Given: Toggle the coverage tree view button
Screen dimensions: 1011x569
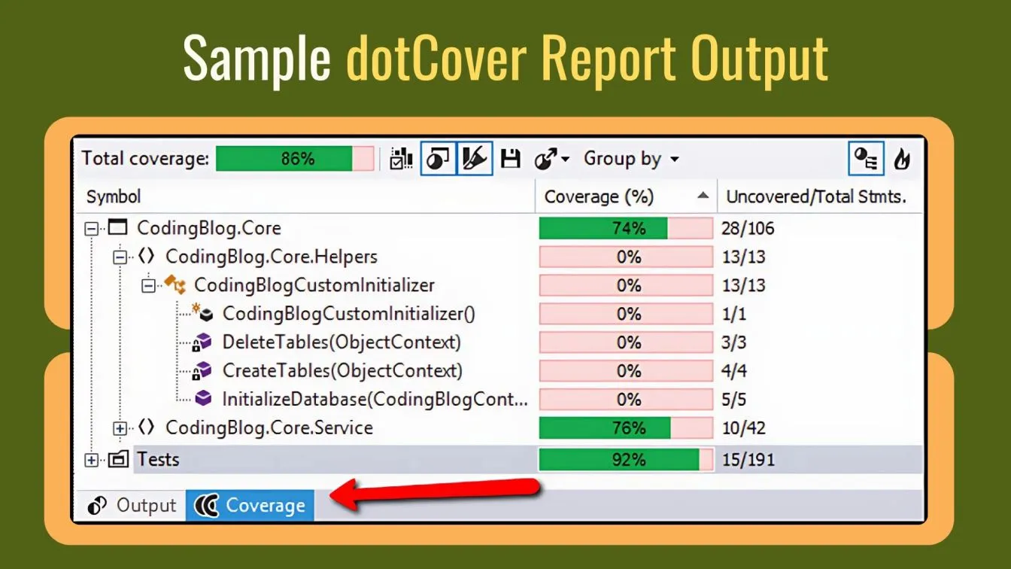Looking at the screenshot, I should (867, 159).
